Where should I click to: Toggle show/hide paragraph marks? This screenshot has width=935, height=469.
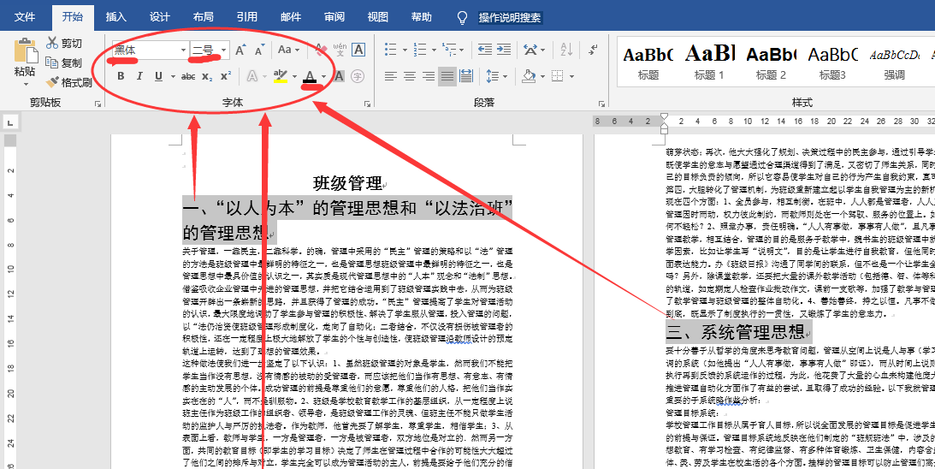(593, 50)
